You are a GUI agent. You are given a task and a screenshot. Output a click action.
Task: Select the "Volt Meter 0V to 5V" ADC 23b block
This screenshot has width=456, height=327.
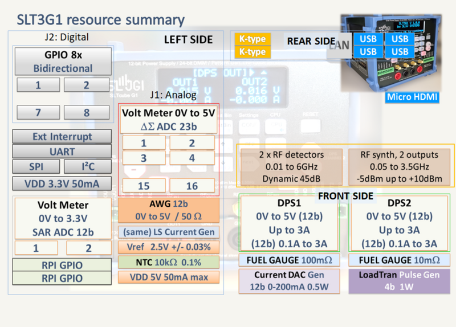(169, 120)
